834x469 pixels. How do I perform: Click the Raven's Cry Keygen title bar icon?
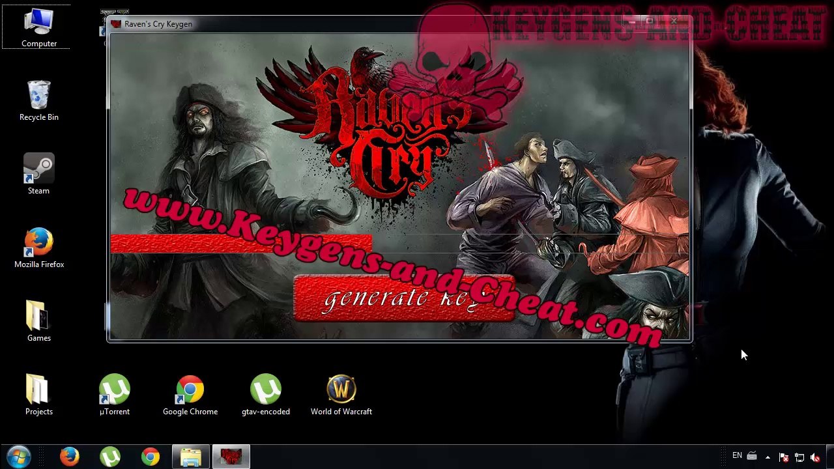[116, 24]
